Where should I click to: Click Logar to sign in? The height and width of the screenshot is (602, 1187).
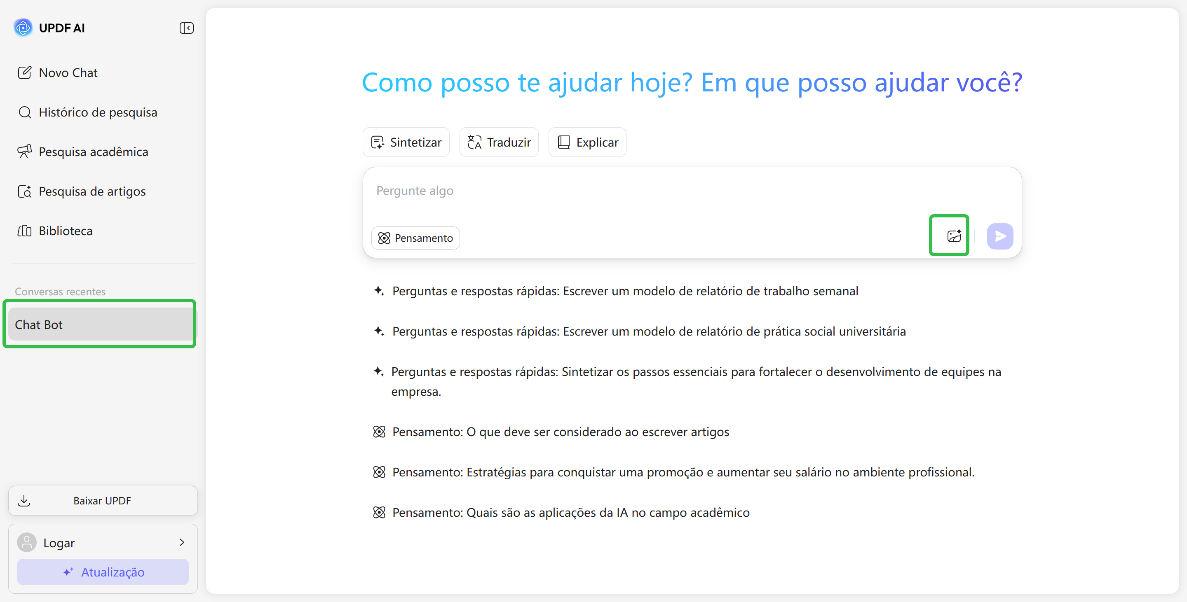pyautogui.click(x=59, y=543)
